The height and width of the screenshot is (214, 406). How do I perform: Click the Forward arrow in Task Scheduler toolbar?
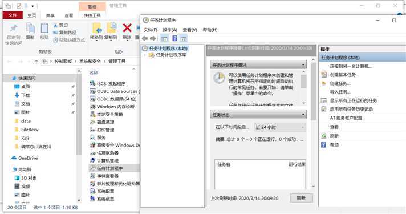click(x=153, y=39)
